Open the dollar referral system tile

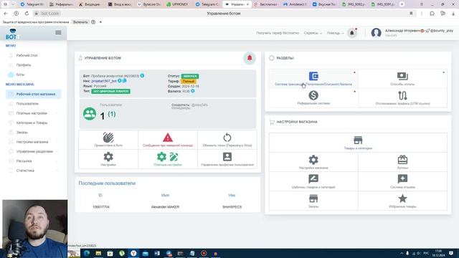[x=313, y=97]
